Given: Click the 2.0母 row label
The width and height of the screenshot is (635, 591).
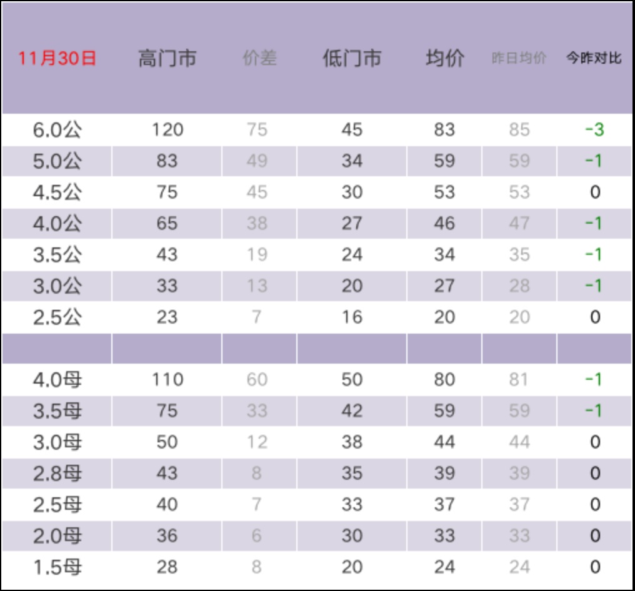Looking at the screenshot, I should tap(57, 536).
